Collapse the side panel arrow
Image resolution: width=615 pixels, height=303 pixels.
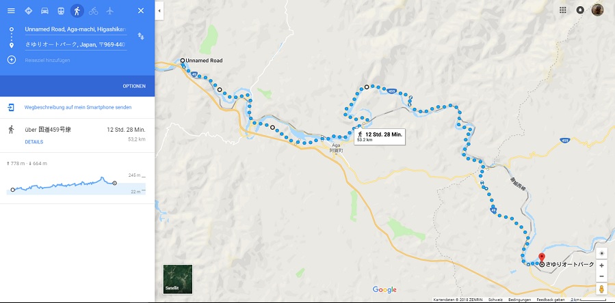(x=159, y=11)
